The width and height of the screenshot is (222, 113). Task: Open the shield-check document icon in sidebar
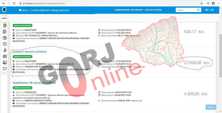[x=5, y=38]
